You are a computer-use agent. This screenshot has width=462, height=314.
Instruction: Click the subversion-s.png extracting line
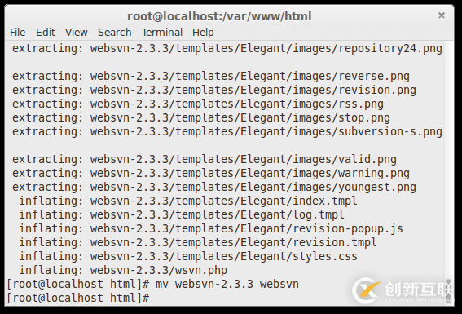click(227, 131)
